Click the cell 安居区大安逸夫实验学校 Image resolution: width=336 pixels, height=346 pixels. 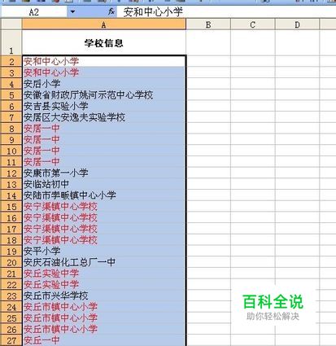[x=104, y=117]
